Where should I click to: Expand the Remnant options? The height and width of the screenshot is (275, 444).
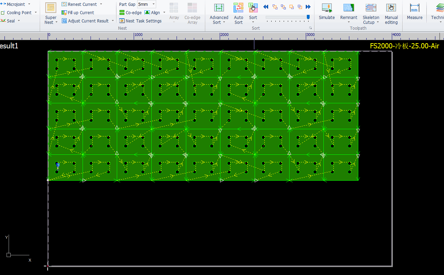pyautogui.click(x=349, y=22)
